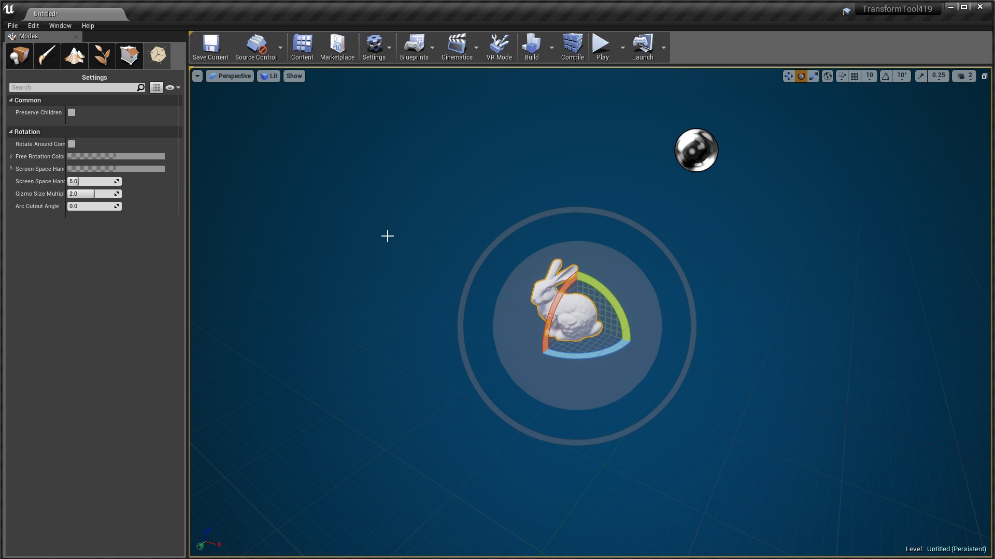Open the Content browser

(x=302, y=48)
